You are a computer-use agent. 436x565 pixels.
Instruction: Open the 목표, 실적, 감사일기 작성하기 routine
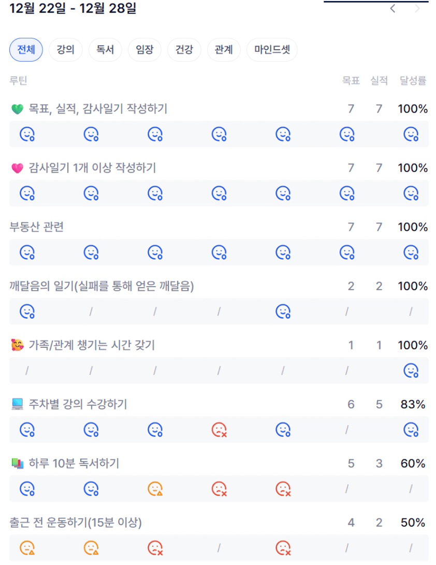98,109
